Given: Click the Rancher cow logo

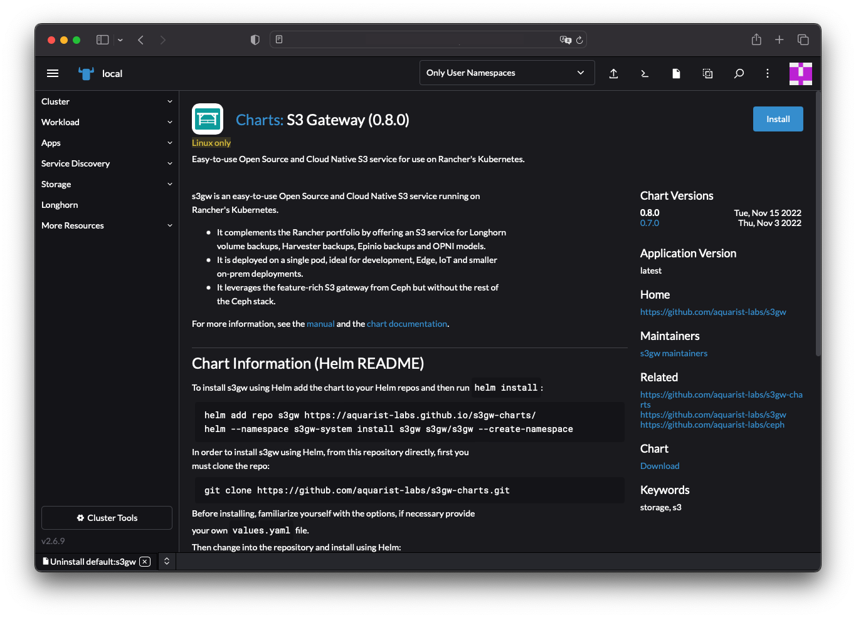Looking at the screenshot, I should click(x=86, y=73).
